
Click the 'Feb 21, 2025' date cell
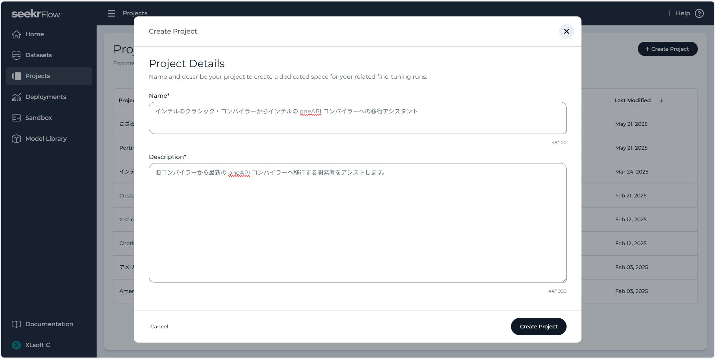pos(631,196)
